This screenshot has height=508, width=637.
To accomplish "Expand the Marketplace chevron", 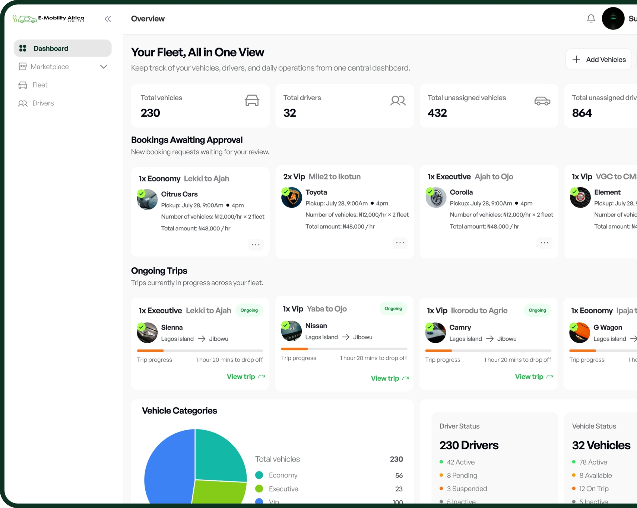I will pos(104,67).
